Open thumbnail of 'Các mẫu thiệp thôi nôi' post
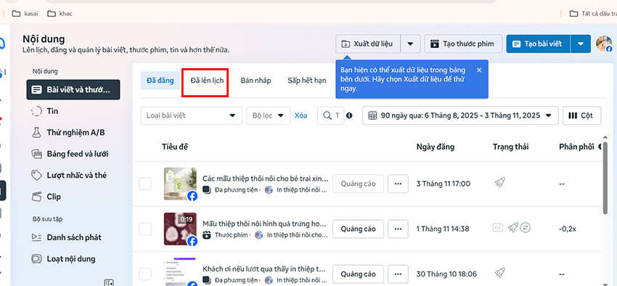Viewport: 617px width, 286px height. pos(180,184)
